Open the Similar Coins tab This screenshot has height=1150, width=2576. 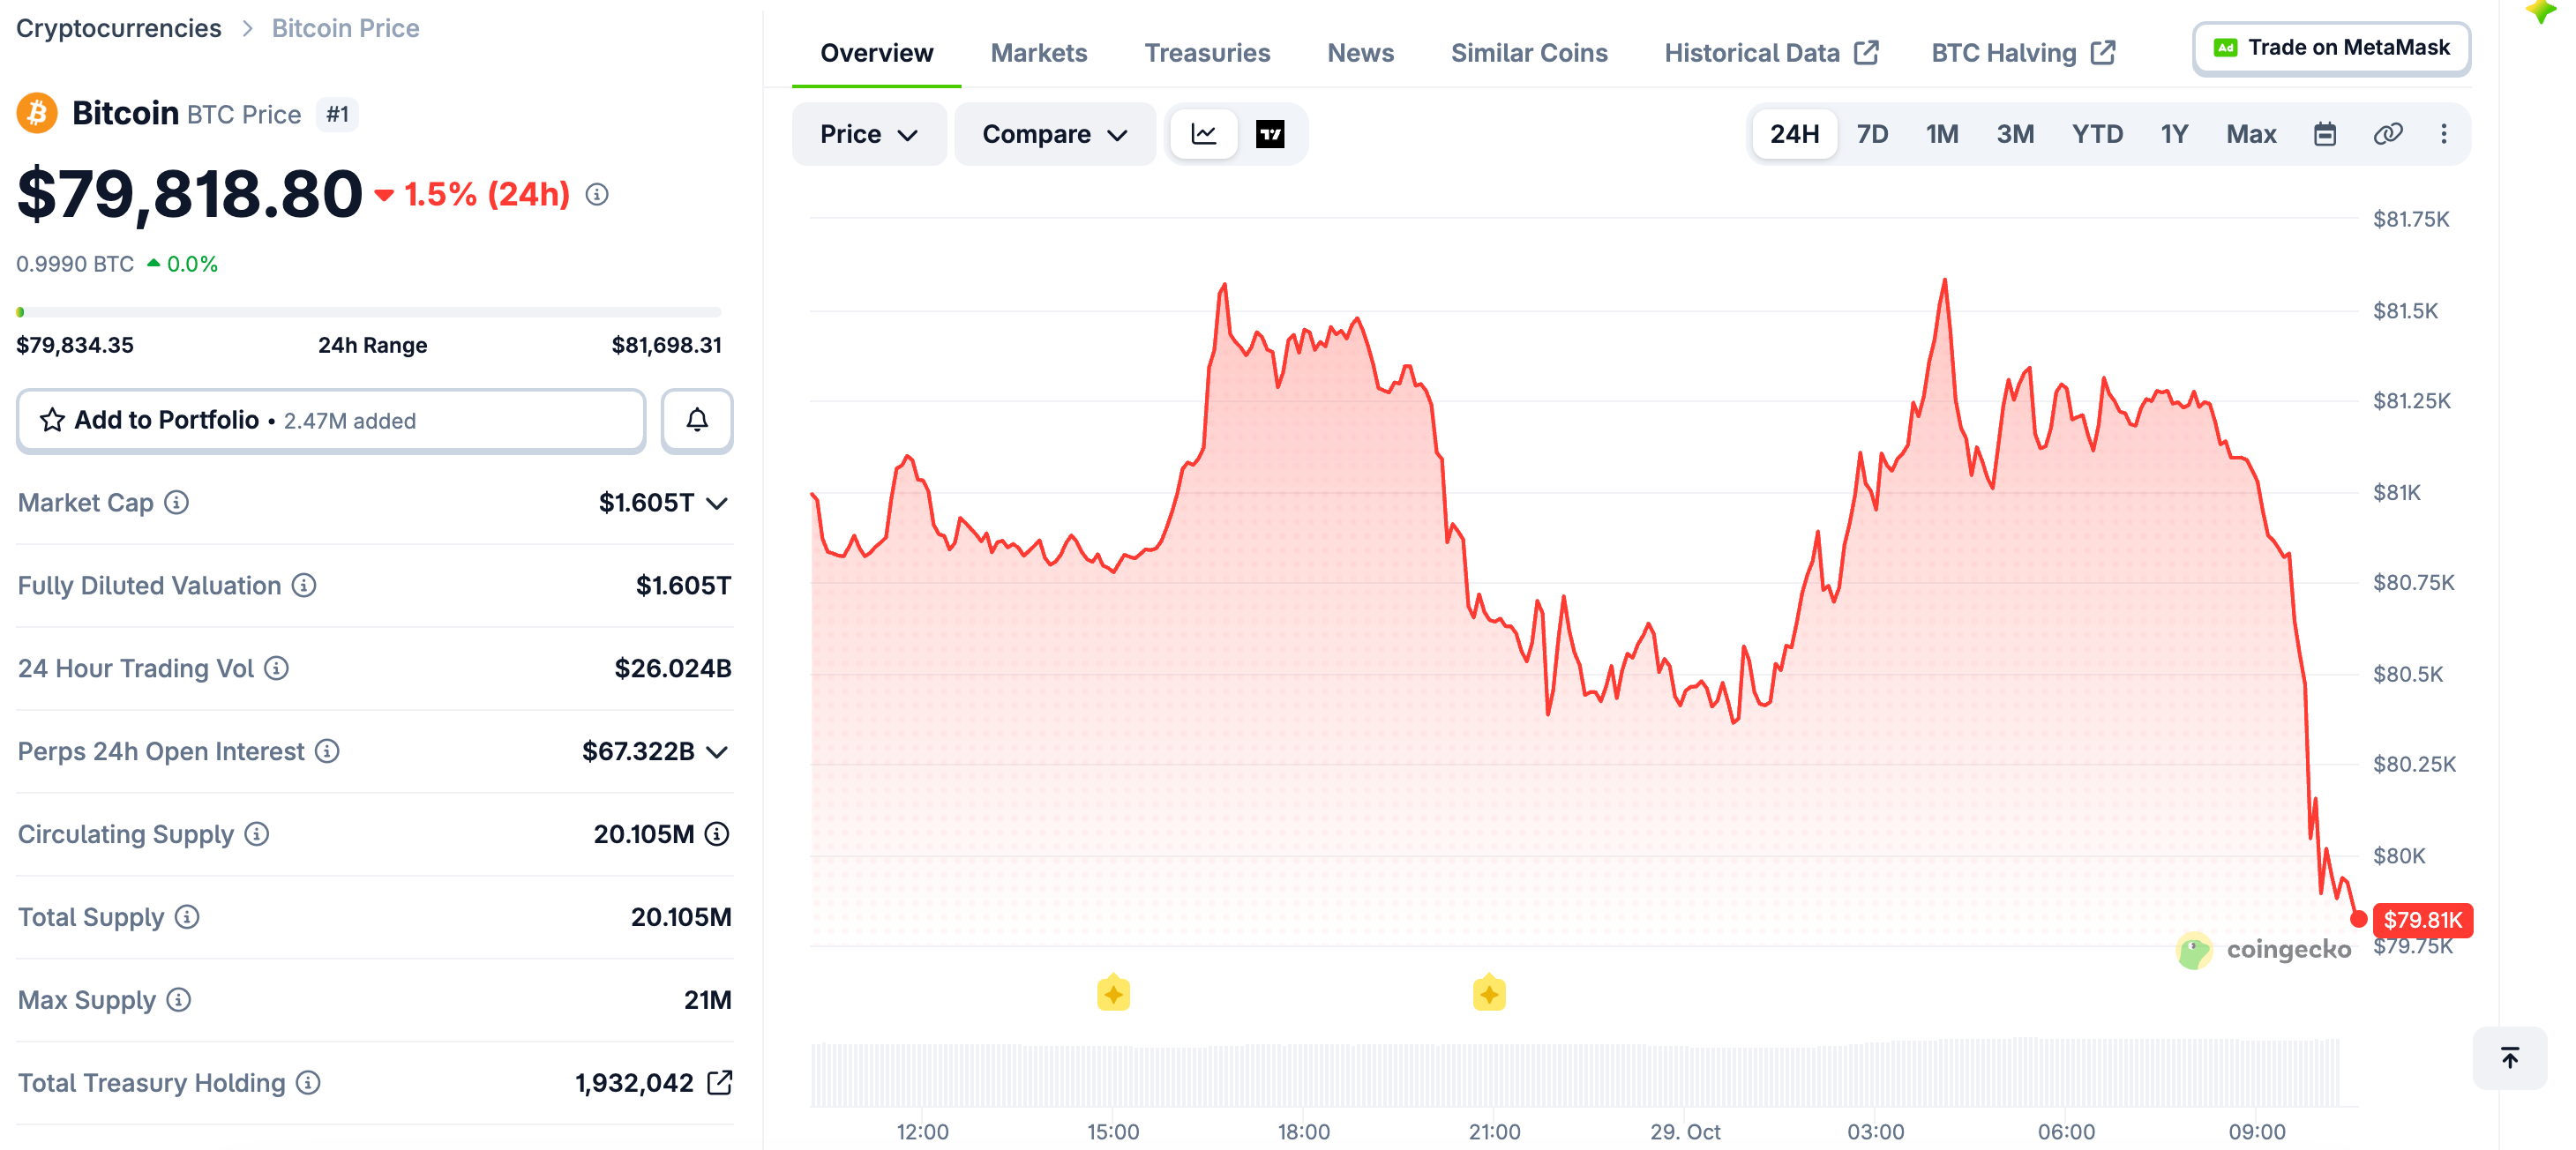pos(1529,53)
